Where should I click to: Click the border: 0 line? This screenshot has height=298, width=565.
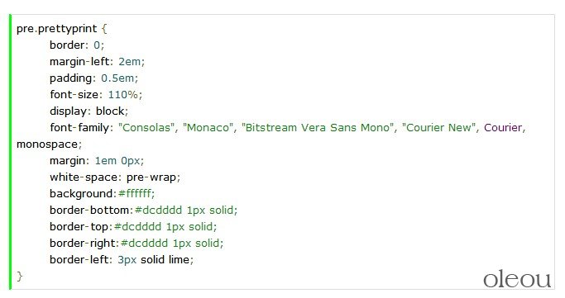click(x=77, y=45)
